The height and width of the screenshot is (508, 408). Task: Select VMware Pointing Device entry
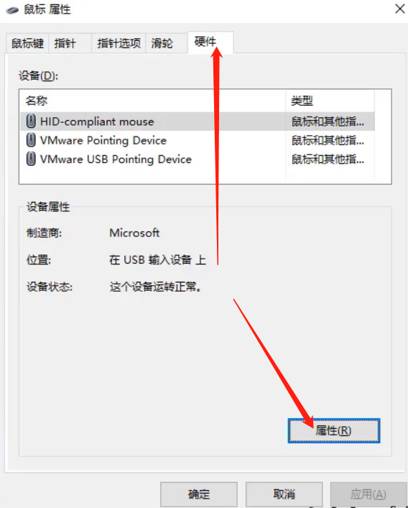[x=198, y=140]
